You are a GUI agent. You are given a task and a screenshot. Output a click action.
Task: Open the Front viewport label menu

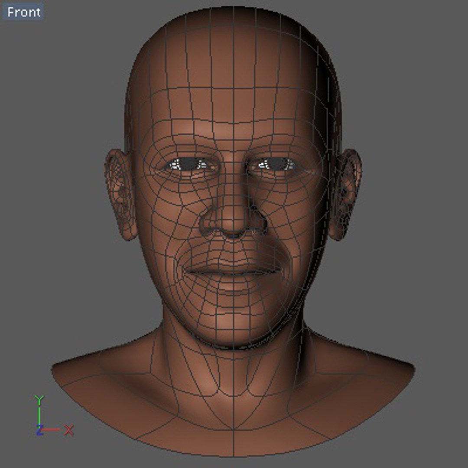pyautogui.click(x=23, y=12)
